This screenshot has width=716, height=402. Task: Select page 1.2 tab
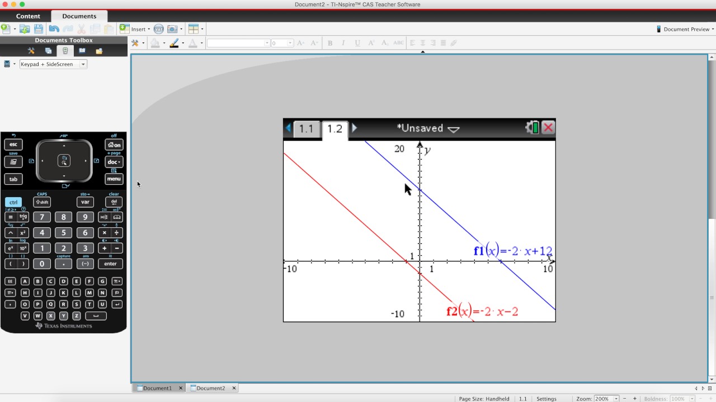[x=335, y=129]
